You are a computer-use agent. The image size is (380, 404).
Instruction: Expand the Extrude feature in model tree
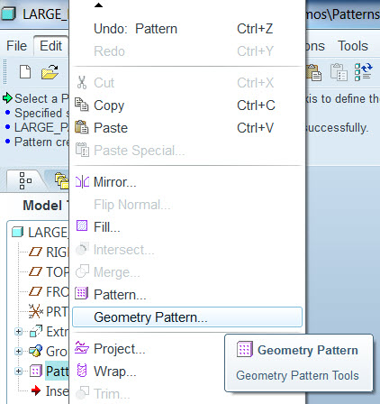coord(18,331)
